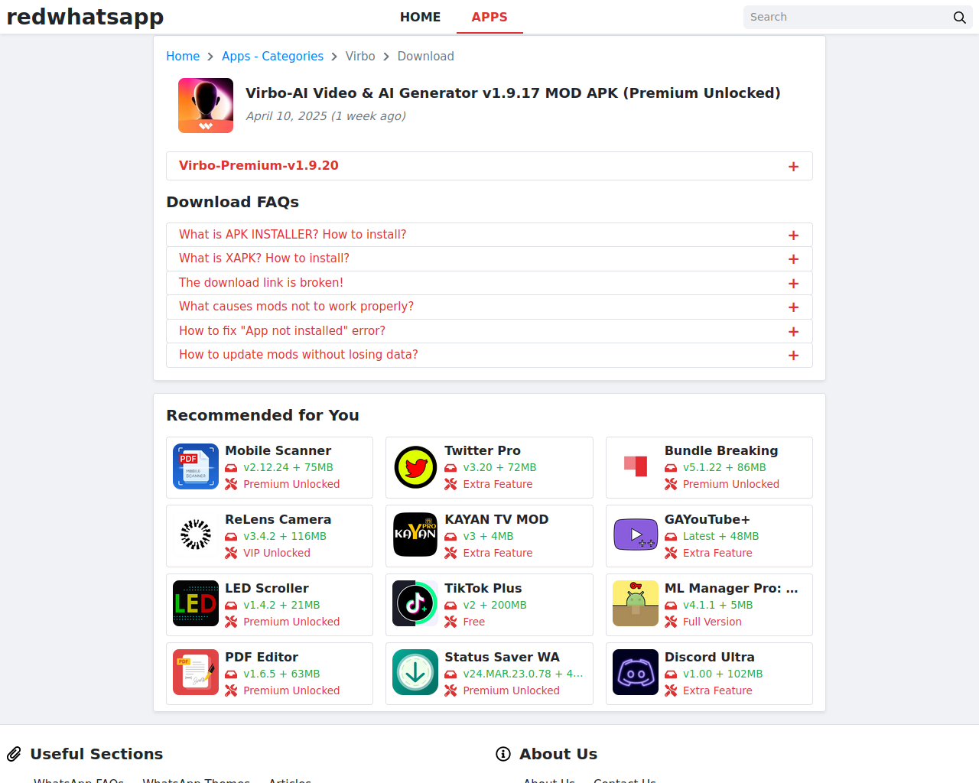Click the Virbo breadcrumb item
The image size is (979, 783).
tap(360, 57)
